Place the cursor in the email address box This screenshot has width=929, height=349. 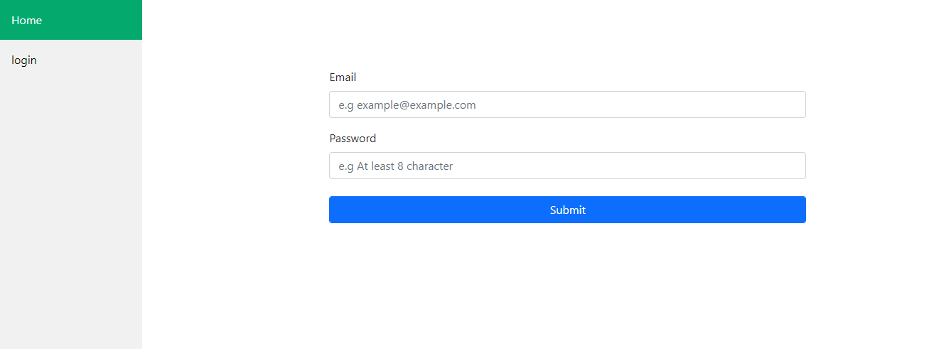pos(567,104)
